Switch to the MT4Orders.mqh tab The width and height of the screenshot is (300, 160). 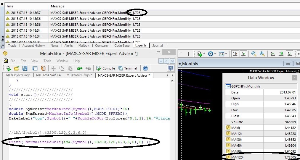79,75
